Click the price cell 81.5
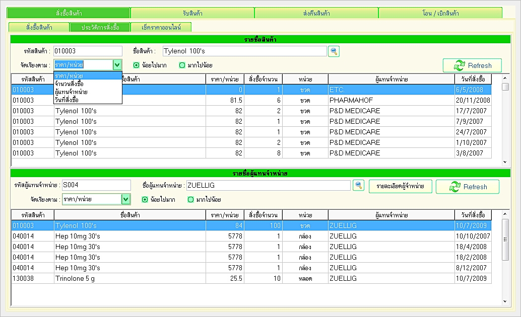 [225, 100]
